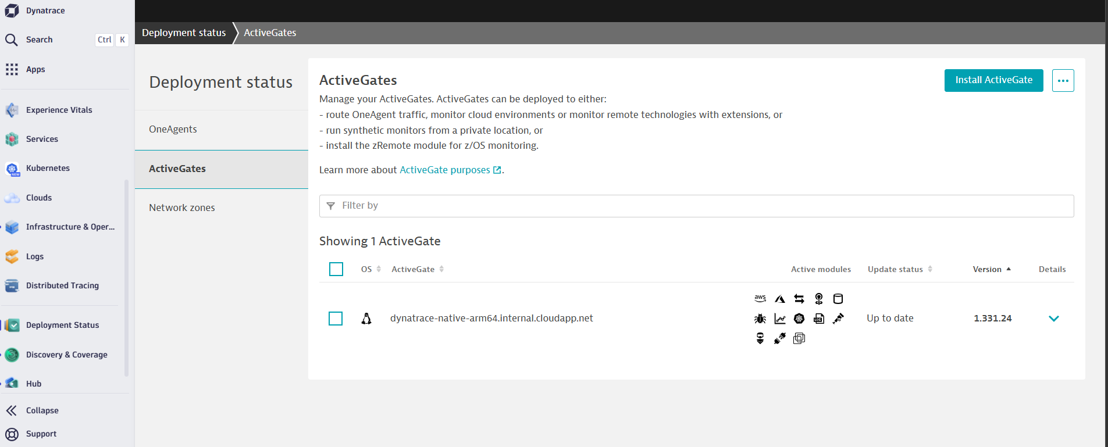Open Deployment Status in the sidebar
The height and width of the screenshot is (447, 1108).
click(62, 325)
